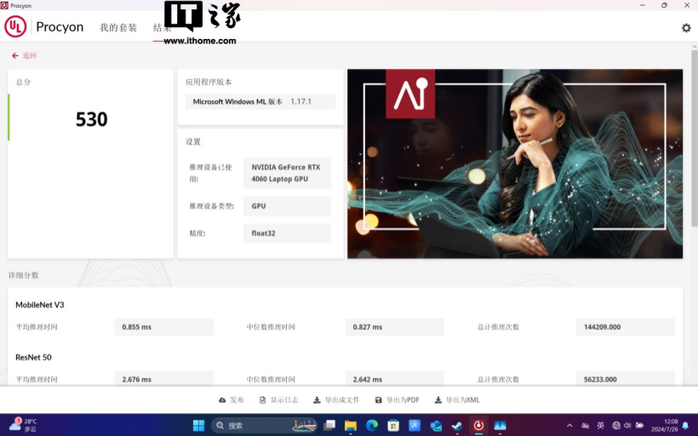Select the 结果 tab
This screenshot has height=436, width=698.
(x=162, y=28)
